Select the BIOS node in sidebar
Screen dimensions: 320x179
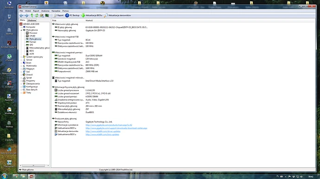click(x=32, y=51)
